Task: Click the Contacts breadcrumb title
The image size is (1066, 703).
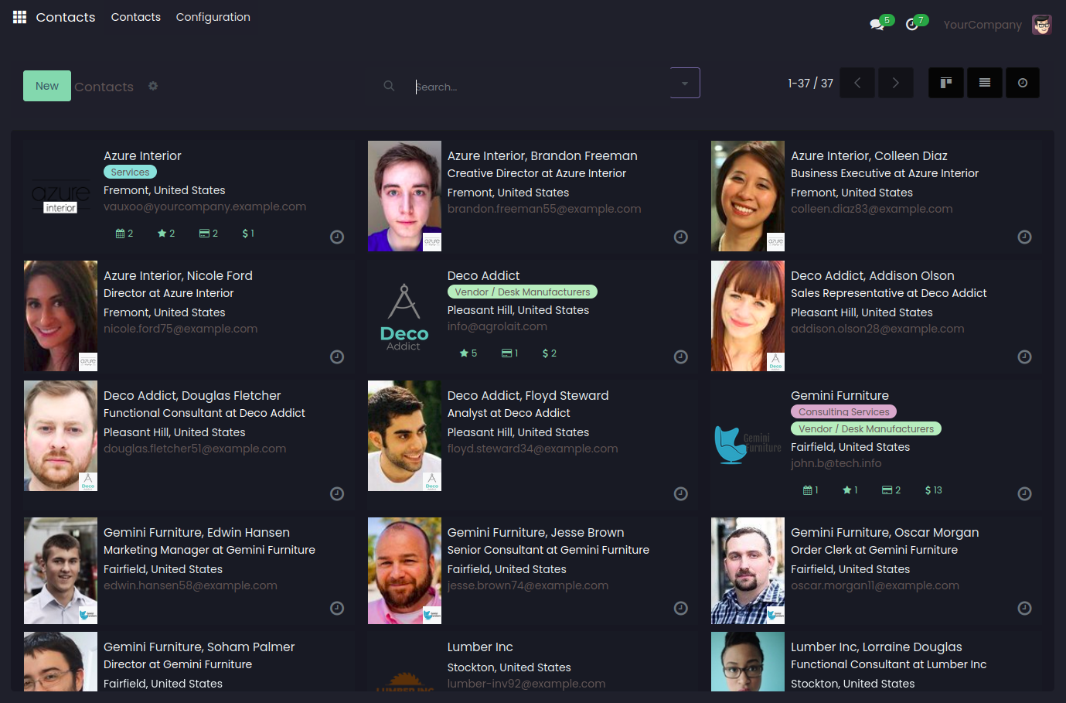Action: [104, 87]
